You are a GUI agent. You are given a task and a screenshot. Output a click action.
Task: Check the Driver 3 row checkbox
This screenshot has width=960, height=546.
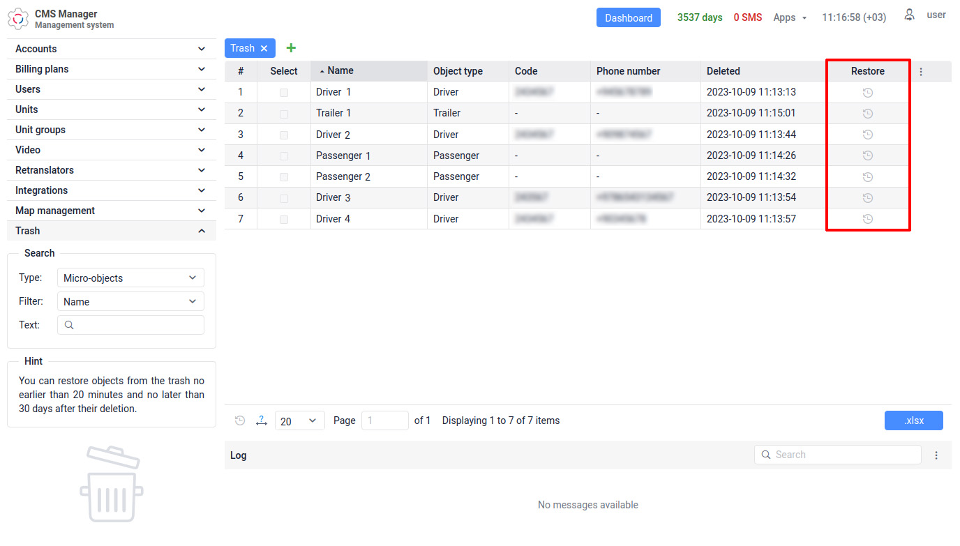pyautogui.click(x=284, y=198)
